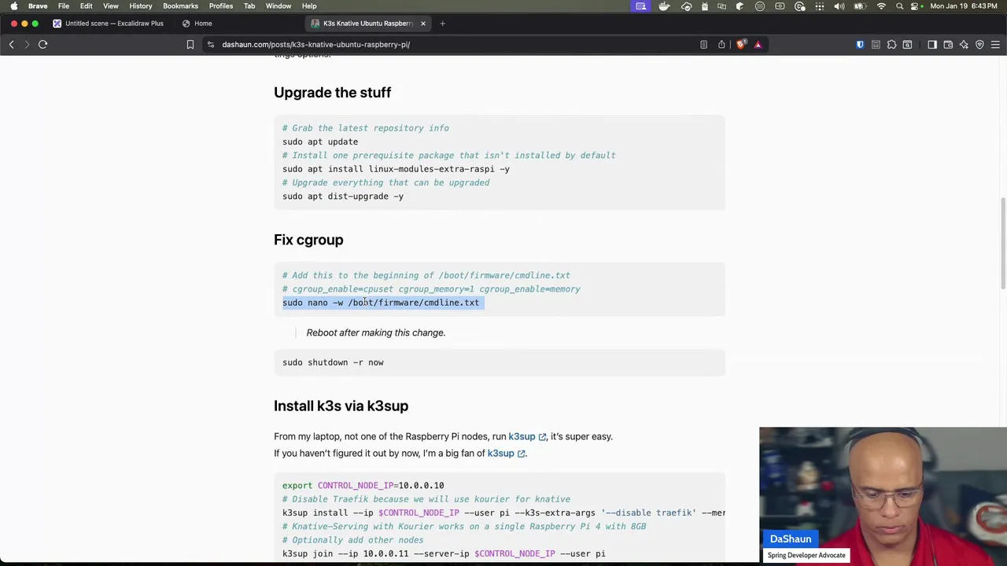Open the Profiles menu
The image size is (1007, 566).
[220, 6]
